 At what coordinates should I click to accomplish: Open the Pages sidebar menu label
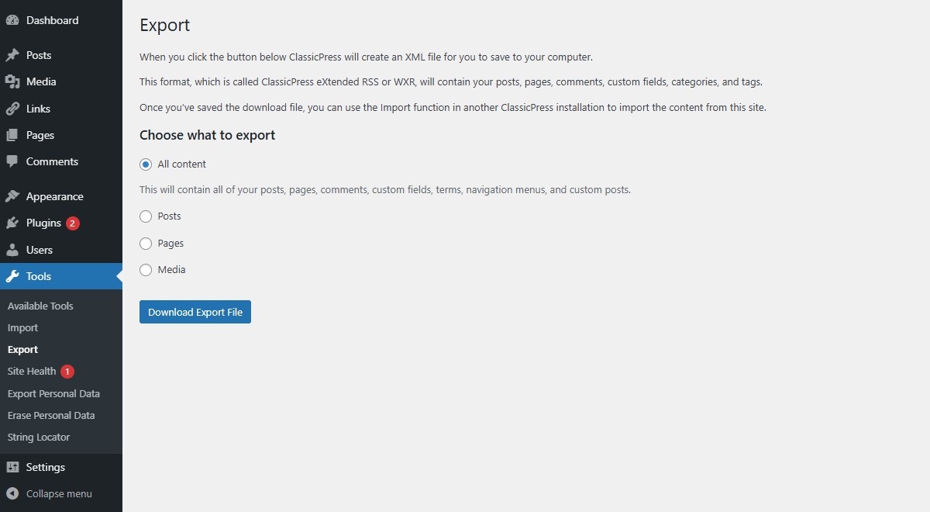(40, 135)
